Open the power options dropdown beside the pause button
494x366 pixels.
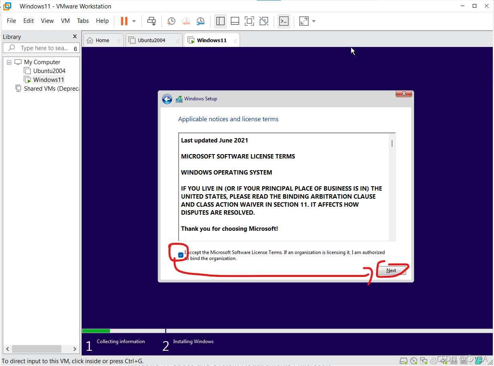click(x=134, y=21)
